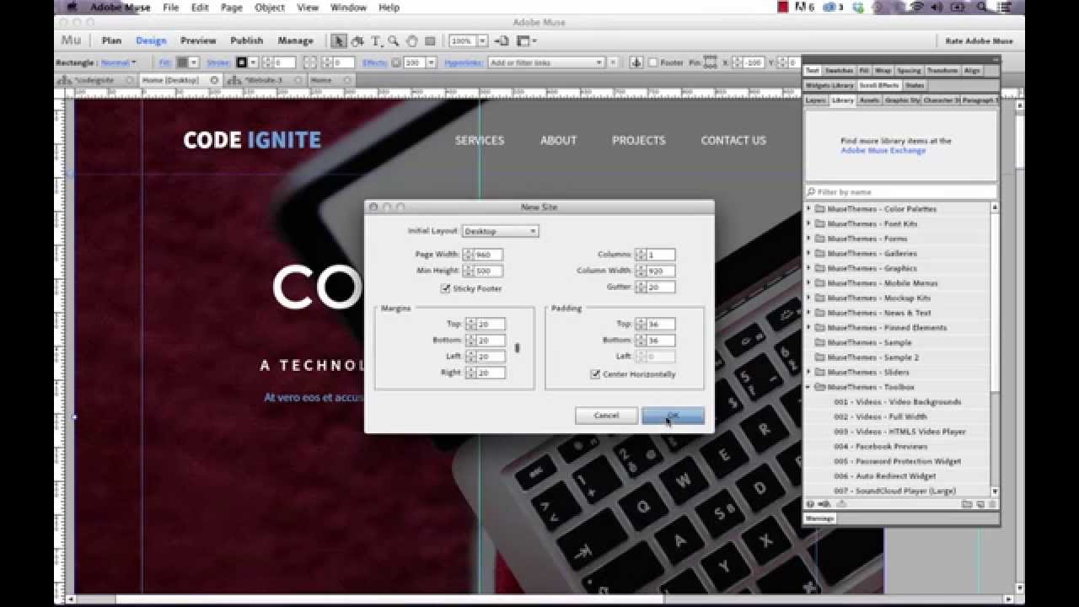
Task: Expand MuseThemes - Galleries folder
Action: pos(809,253)
